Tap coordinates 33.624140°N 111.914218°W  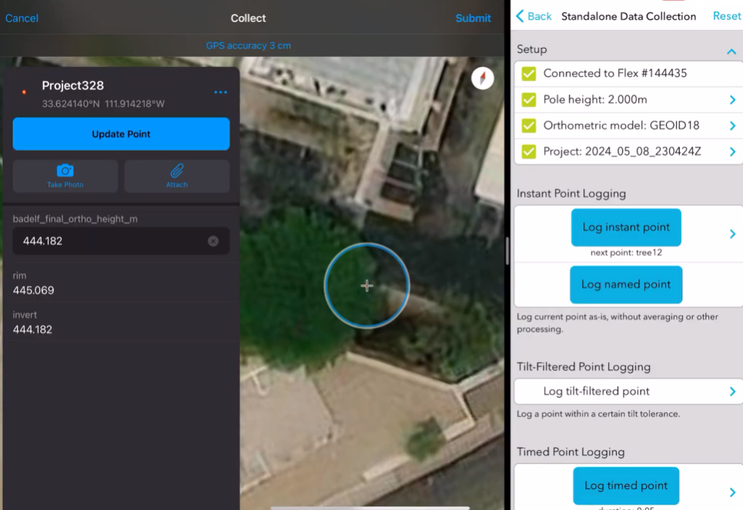click(103, 104)
